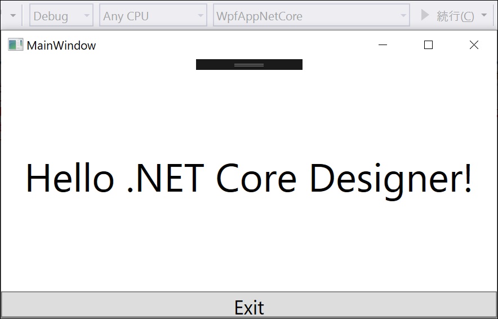The width and height of the screenshot is (498, 319).
Task: Open the WpfAppNetCore startup project dropdown
Action: pos(311,15)
